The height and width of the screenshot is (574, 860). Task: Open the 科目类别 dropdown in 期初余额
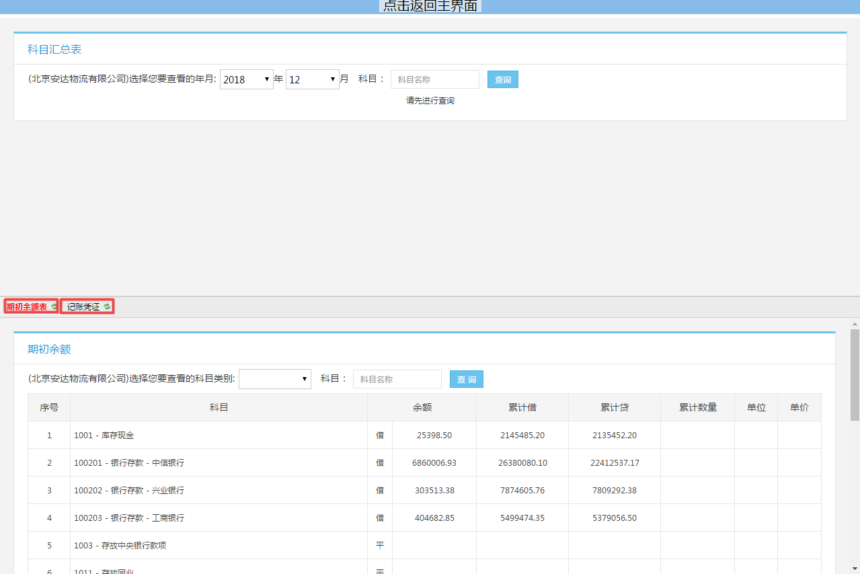[x=274, y=379]
